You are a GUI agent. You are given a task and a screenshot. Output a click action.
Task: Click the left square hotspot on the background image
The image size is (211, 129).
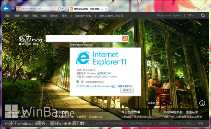click(50, 56)
